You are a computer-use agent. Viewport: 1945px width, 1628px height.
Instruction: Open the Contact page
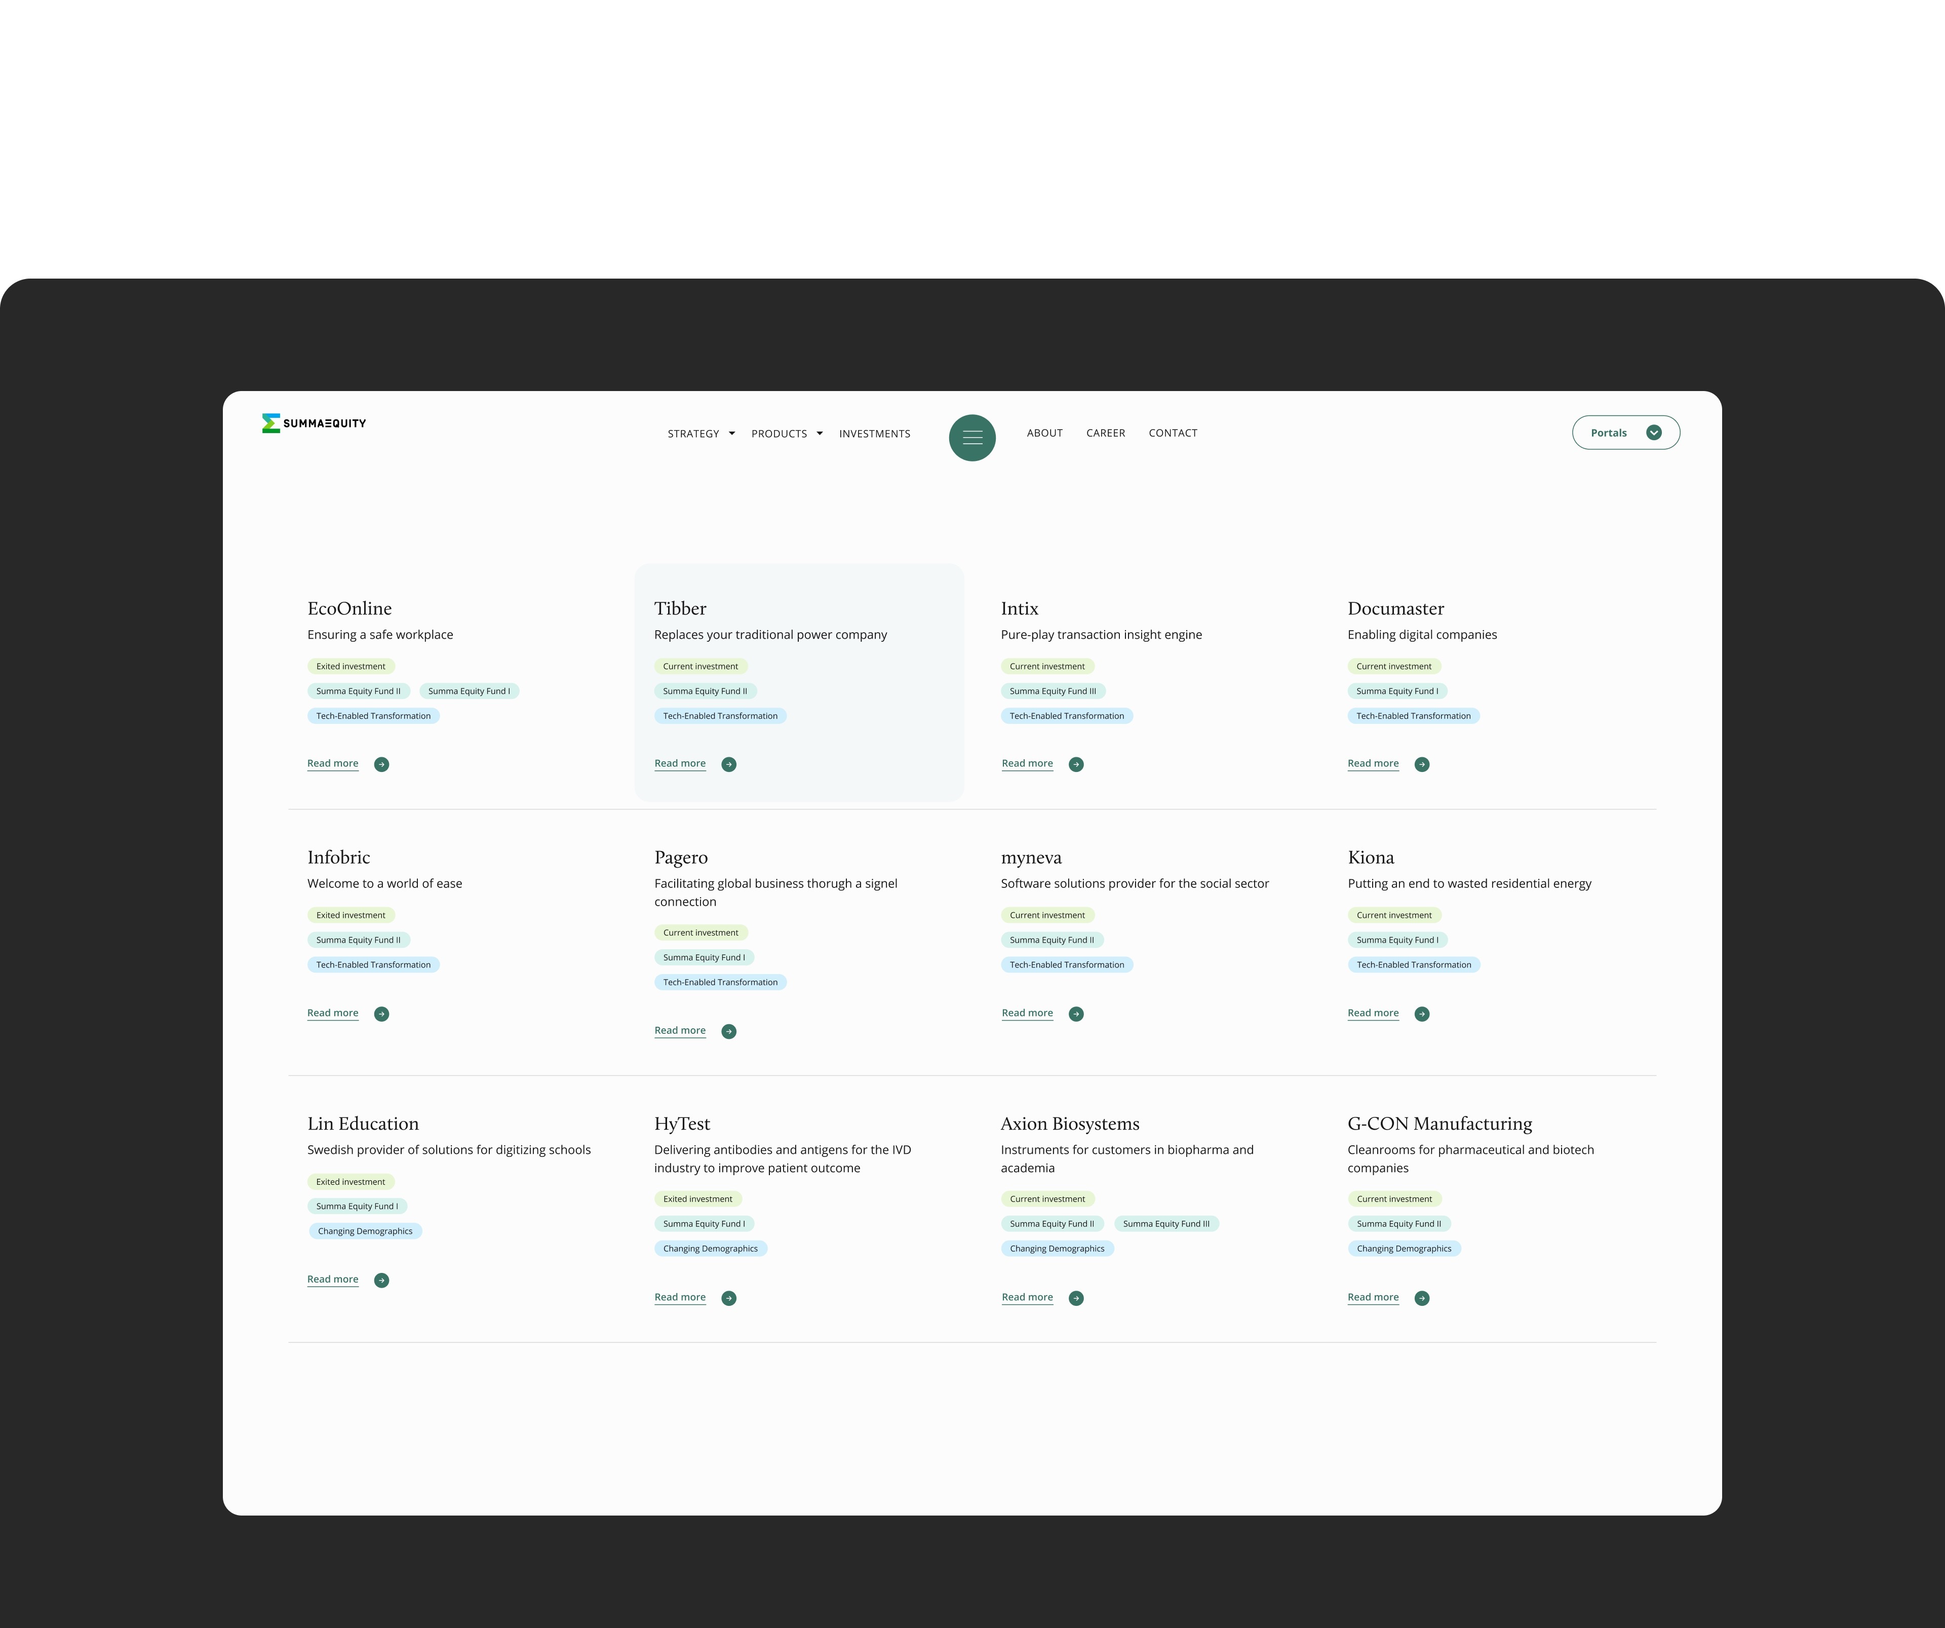[x=1173, y=433]
